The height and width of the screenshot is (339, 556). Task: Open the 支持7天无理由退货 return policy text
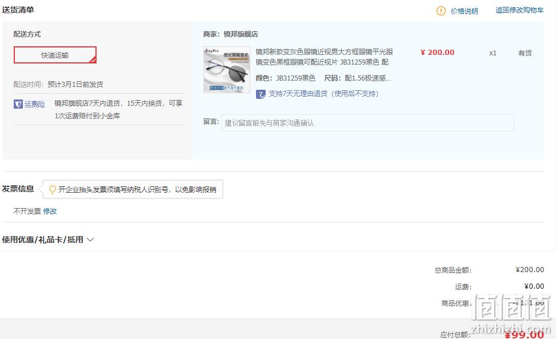[x=323, y=94]
